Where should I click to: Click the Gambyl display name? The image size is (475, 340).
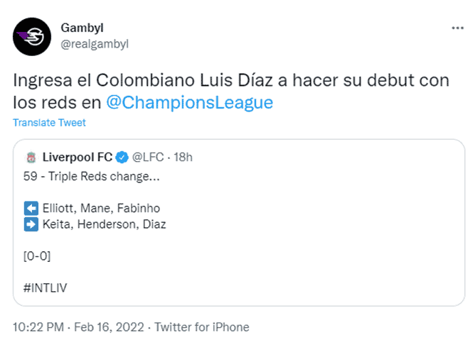click(82, 28)
